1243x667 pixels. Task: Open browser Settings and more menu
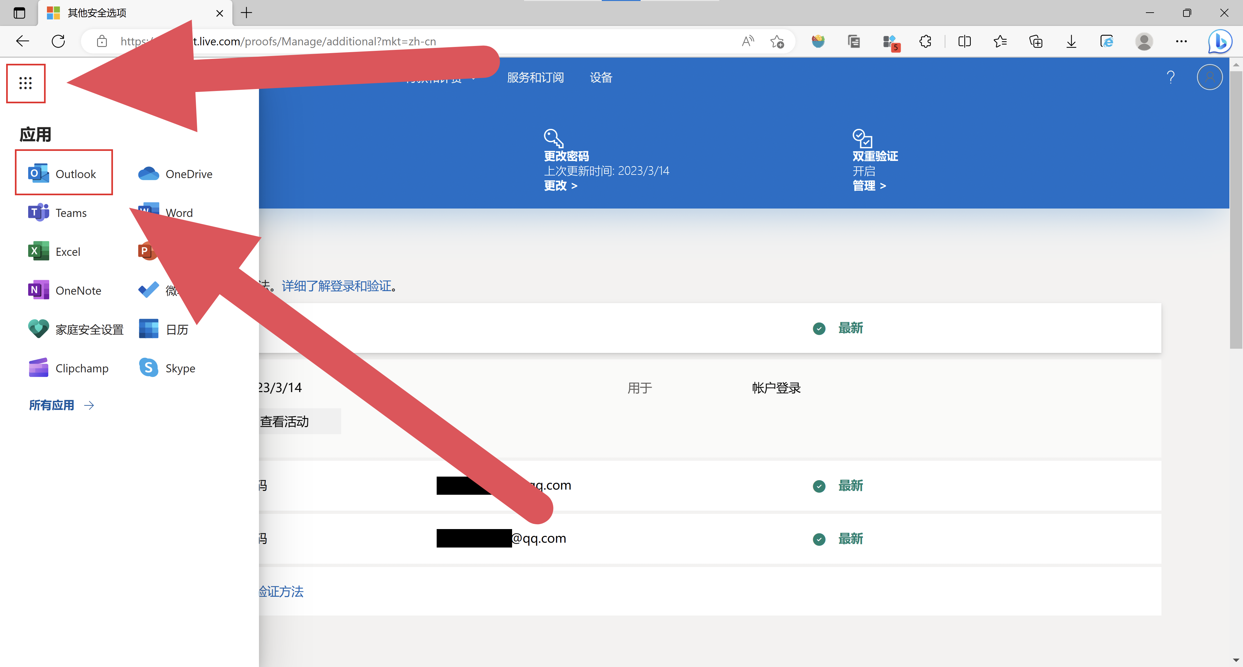pos(1181,41)
